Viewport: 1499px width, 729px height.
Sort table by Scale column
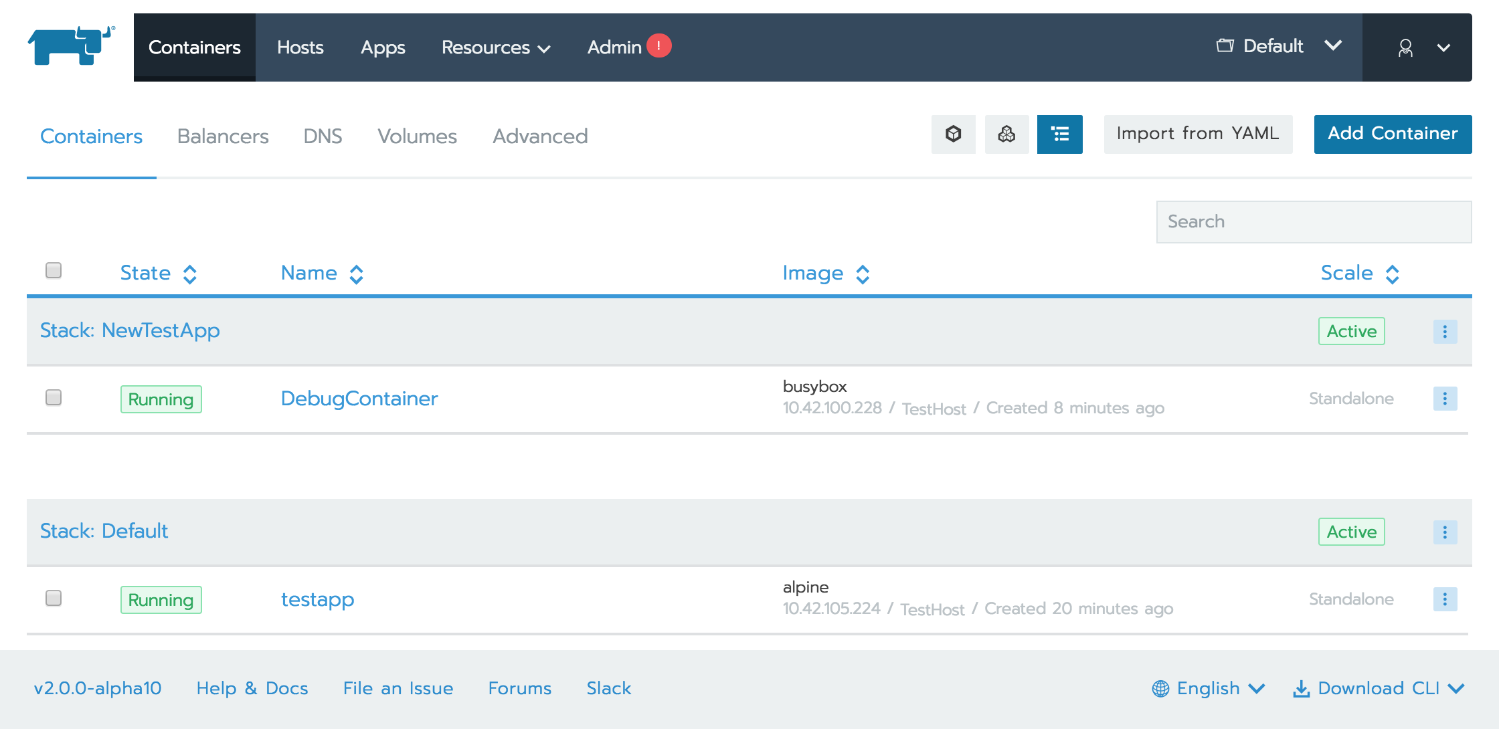click(x=1360, y=273)
